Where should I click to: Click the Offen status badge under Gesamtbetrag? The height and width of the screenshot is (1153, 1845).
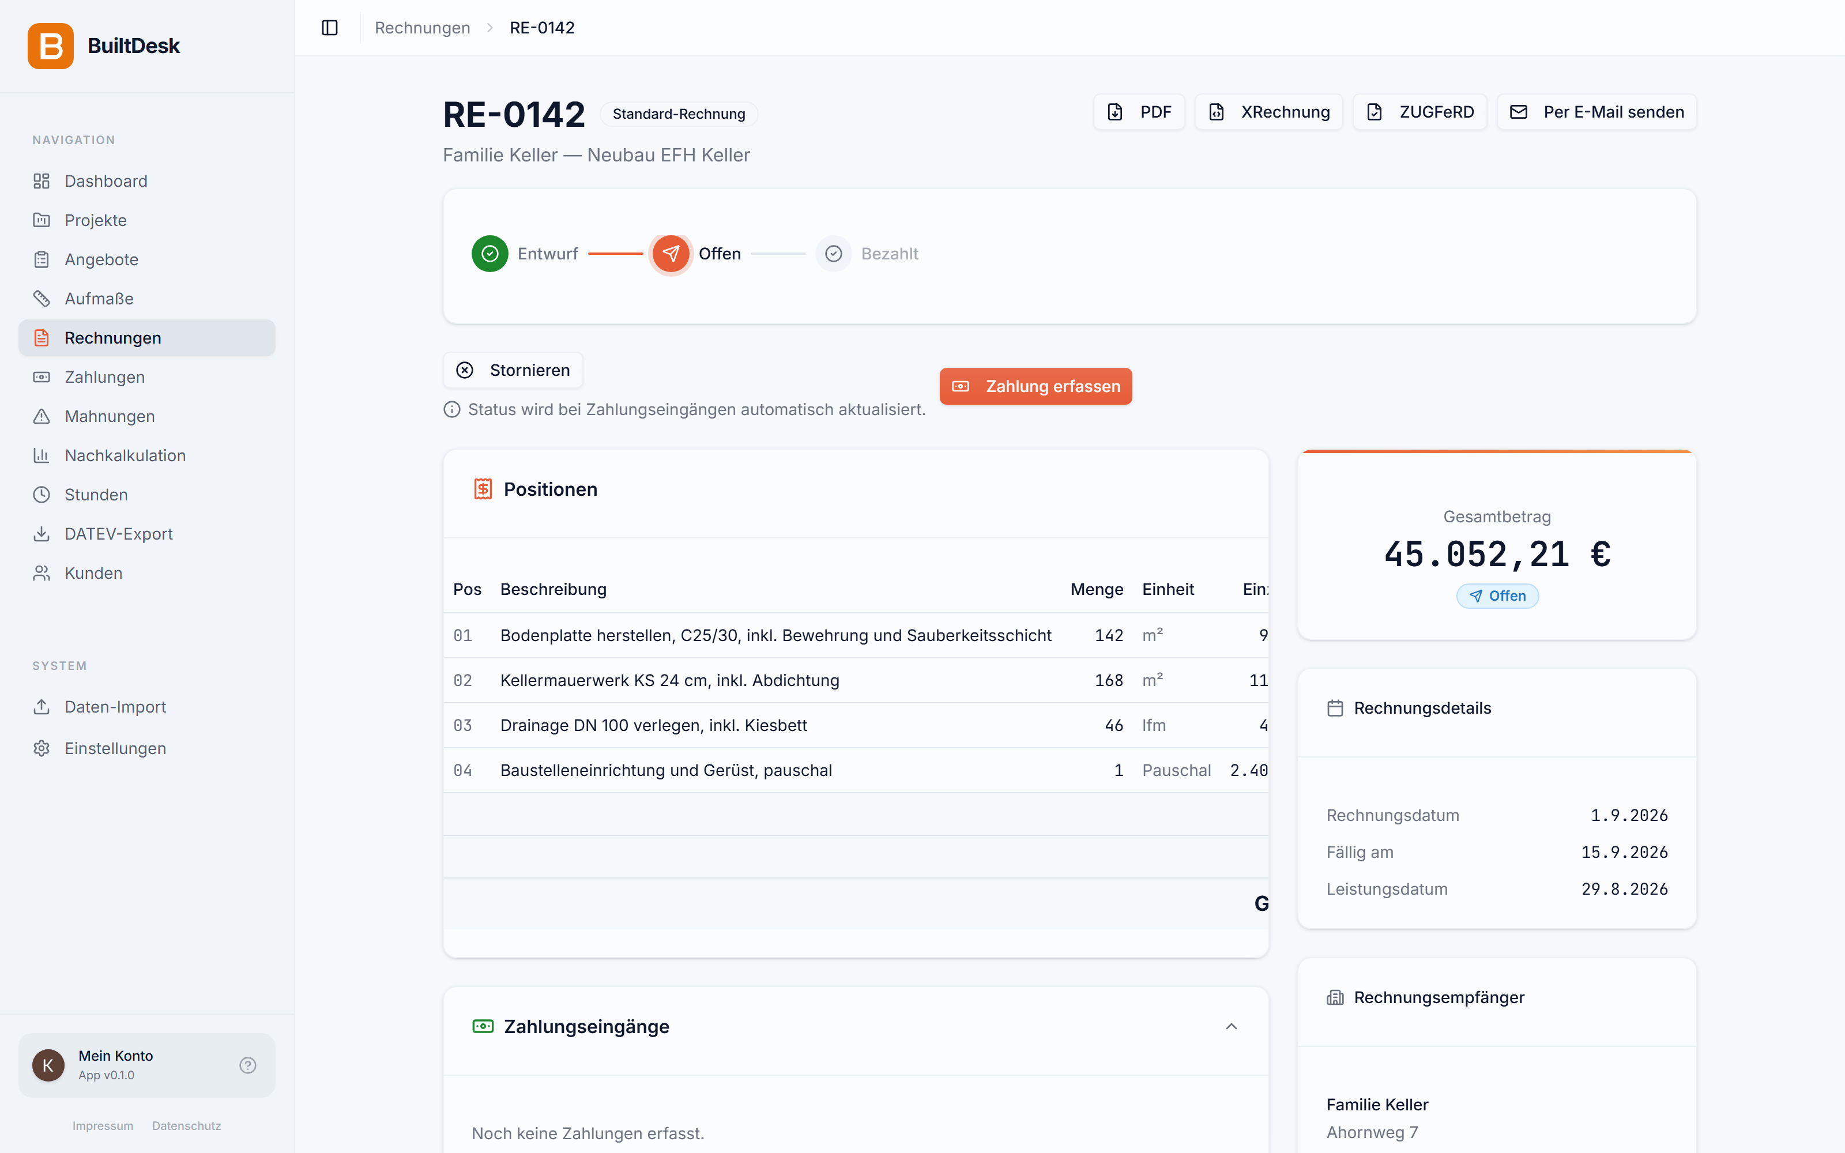tap(1497, 596)
